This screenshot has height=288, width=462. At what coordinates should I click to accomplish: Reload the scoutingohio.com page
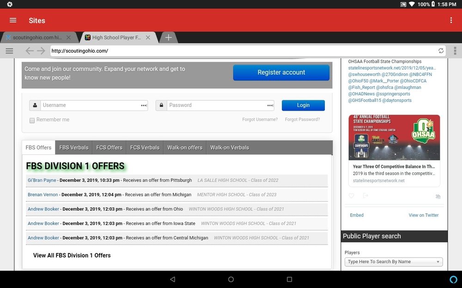pos(441,51)
